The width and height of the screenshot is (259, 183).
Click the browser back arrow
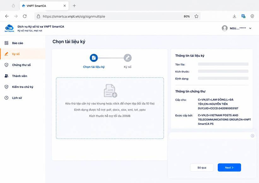[x=7, y=16]
